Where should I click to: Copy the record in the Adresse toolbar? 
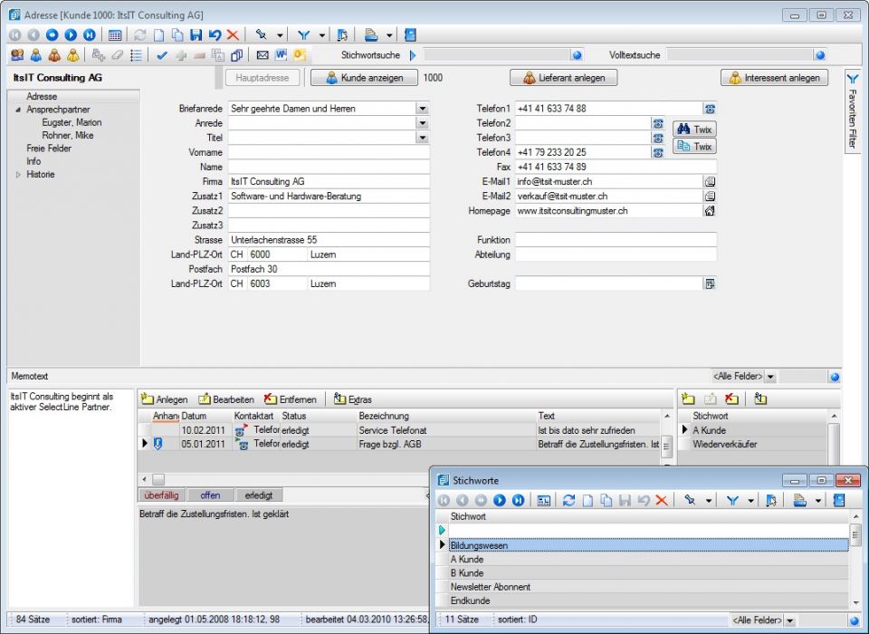(x=177, y=35)
